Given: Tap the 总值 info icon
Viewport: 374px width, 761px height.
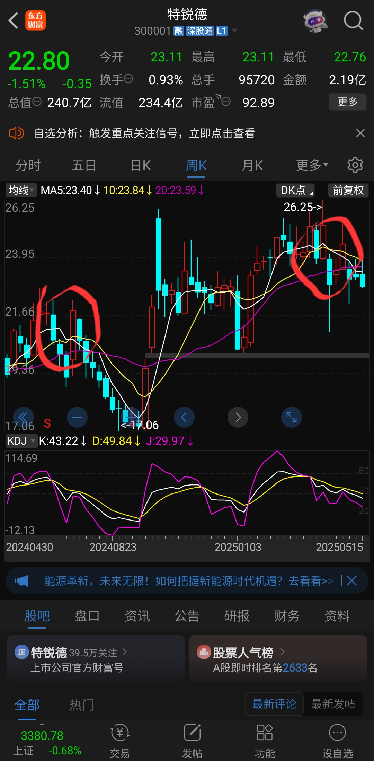Looking at the screenshot, I should tap(37, 102).
